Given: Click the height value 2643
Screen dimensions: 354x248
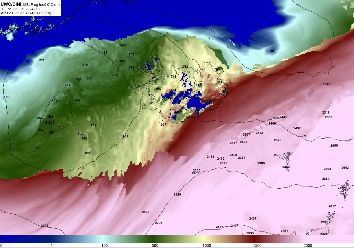Looking at the screenshot, I should [x=345, y=168].
